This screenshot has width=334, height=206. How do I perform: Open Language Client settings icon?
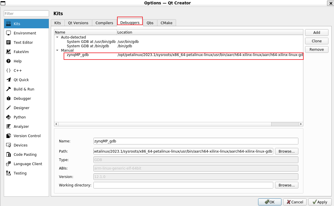(8, 164)
